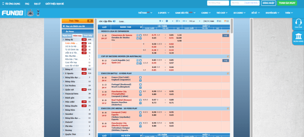Favorite the Portugal (Boulevard) match
This screenshot has width=304, height=137.
click(140, 84)
